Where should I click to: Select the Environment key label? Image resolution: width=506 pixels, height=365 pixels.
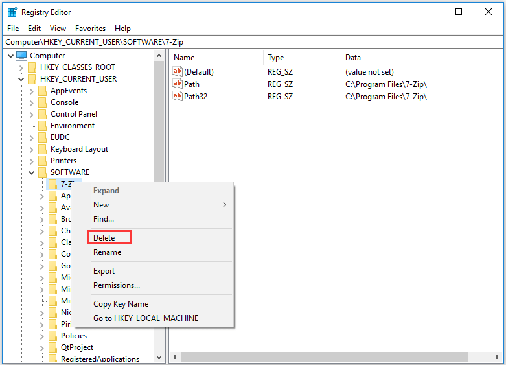[73, 126]
